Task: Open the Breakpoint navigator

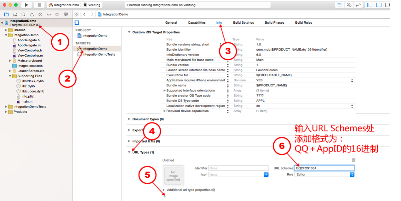Action: [x=57, y=14]
